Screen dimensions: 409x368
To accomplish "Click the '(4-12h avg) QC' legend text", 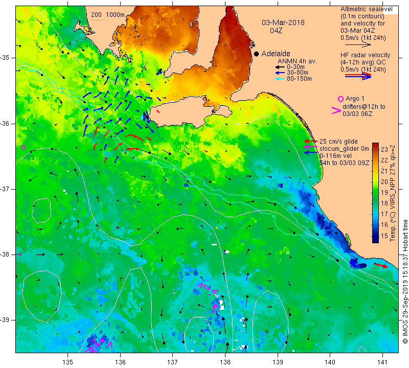I will click(361, 62).
